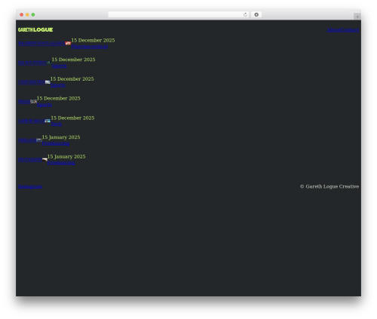Follow the Tech category link
Screen dimensions: 377x319
pyautogui.click(x=57, y=124)
